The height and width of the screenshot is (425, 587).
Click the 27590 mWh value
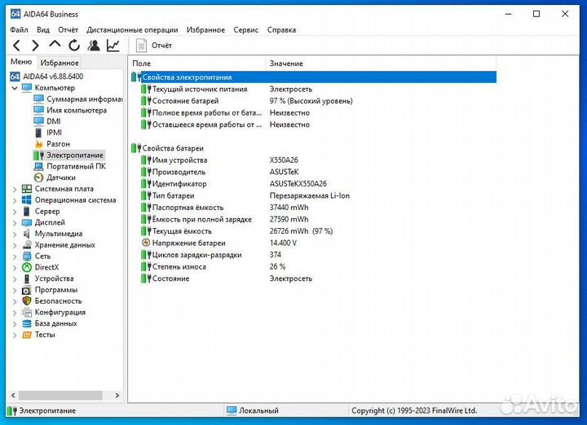pyautogui.click(x=289, y=219)
